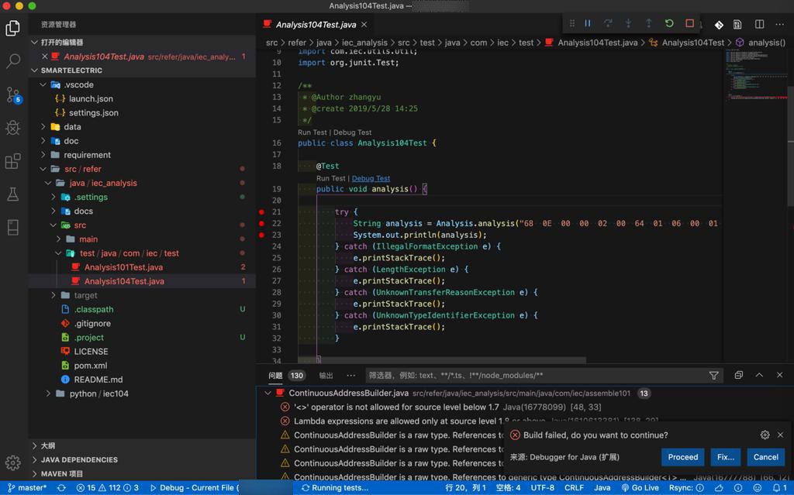This screenshot has width=794, height=495.
Task: Open the Testing flask icon
Action: coord(13,194)
